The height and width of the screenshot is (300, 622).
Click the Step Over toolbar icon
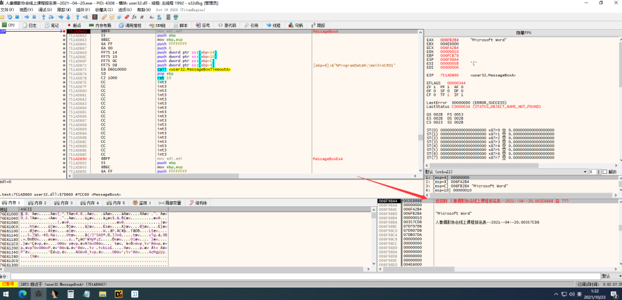pyautogui.click(x=51, y=17)
